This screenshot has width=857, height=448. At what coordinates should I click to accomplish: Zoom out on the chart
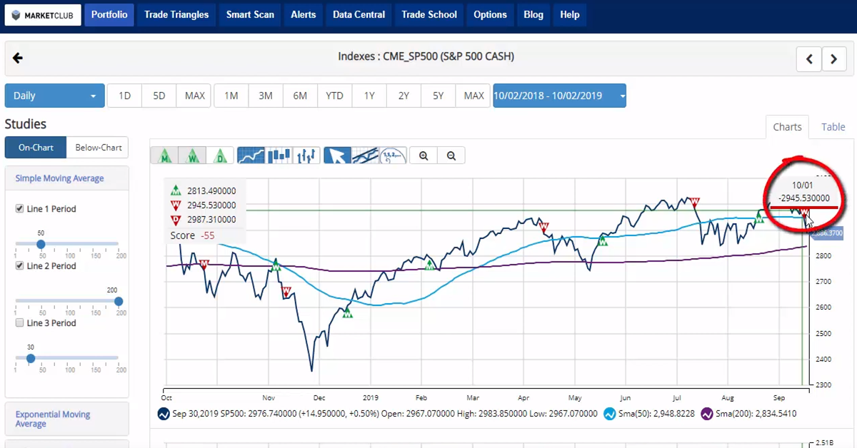point(451,155)
